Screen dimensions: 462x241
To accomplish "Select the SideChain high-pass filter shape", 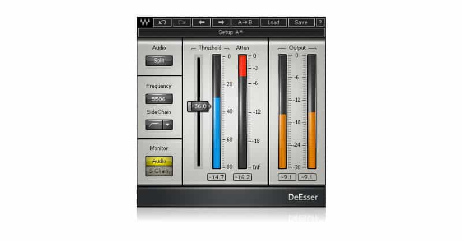I will click(154, 125).
